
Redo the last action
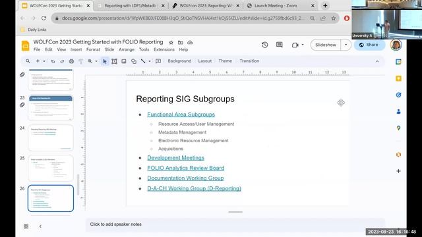pos(62,61)
